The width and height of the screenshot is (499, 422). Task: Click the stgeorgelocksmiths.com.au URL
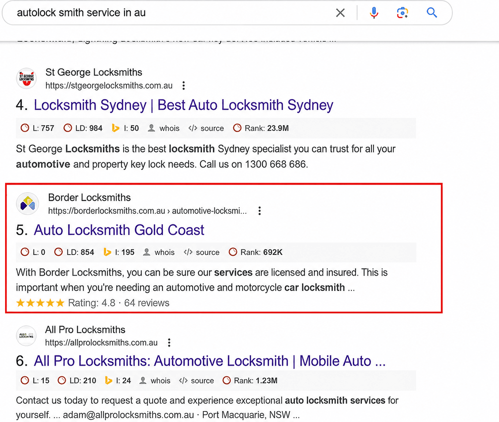[x=109, y=86]
